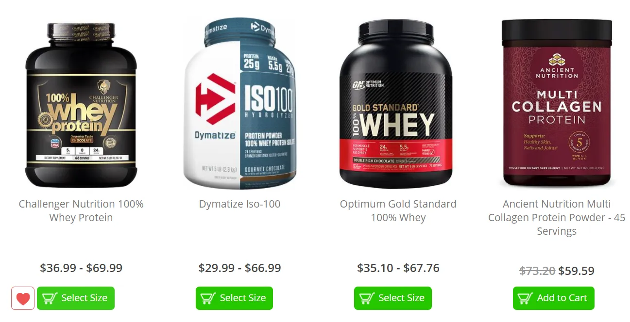
Task: Open the Gold Standard Whey tub image
Action: click(x=396, y=104)
